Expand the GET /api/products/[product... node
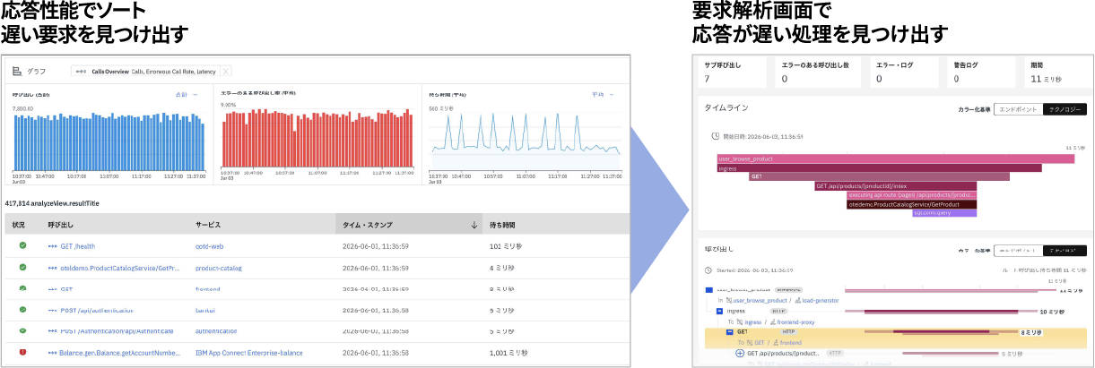 coord(740,353)
